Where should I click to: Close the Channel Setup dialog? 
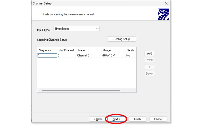point(166,3)
